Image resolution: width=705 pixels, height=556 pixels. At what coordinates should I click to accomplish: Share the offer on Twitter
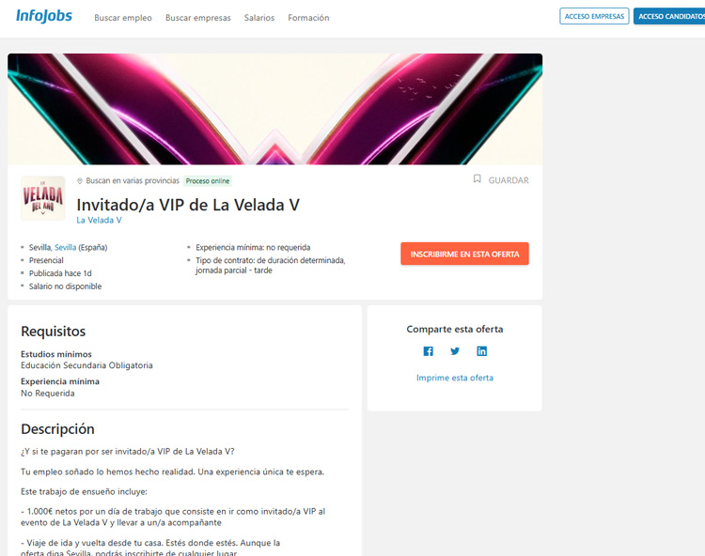455,351
